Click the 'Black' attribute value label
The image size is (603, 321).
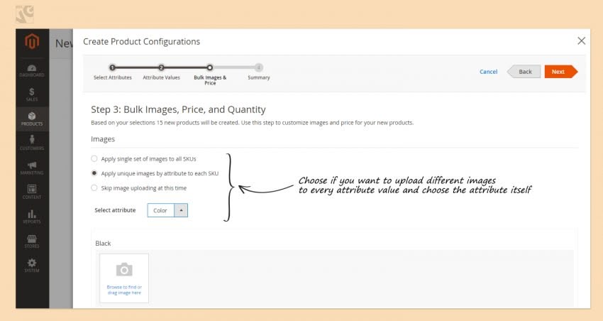click(103, 244)
